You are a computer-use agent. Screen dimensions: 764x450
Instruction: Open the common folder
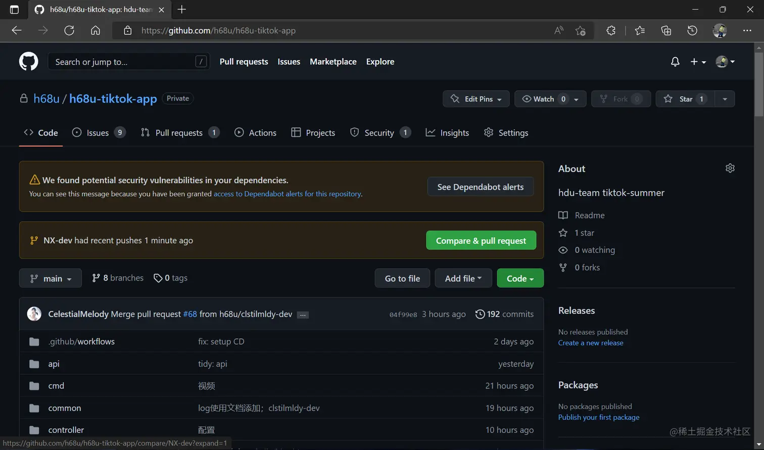point(65,408)
